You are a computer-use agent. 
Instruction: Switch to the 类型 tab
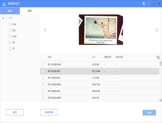click(x=29, y=11)
